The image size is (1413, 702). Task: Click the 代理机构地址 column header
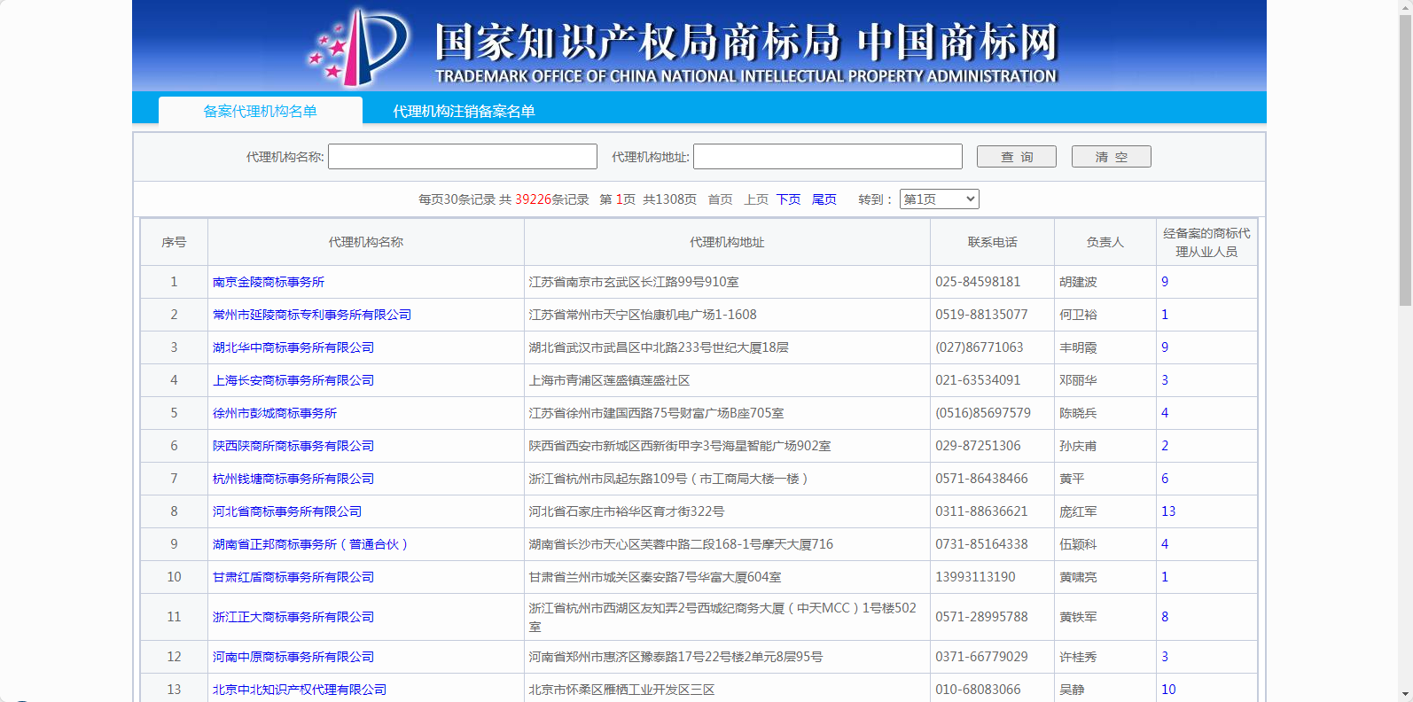(727, 242)
